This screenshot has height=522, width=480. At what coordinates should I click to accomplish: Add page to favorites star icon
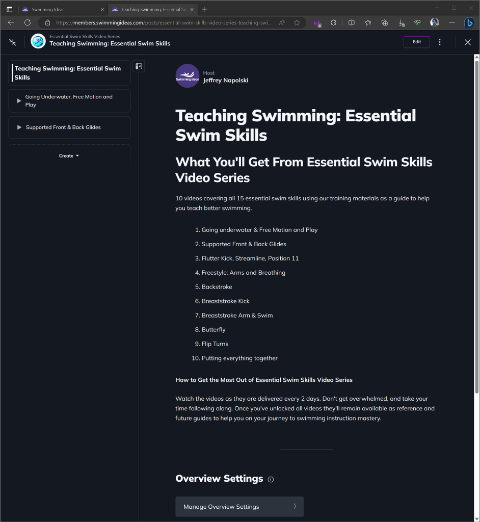pyautogui.click(x=297, y=22)
